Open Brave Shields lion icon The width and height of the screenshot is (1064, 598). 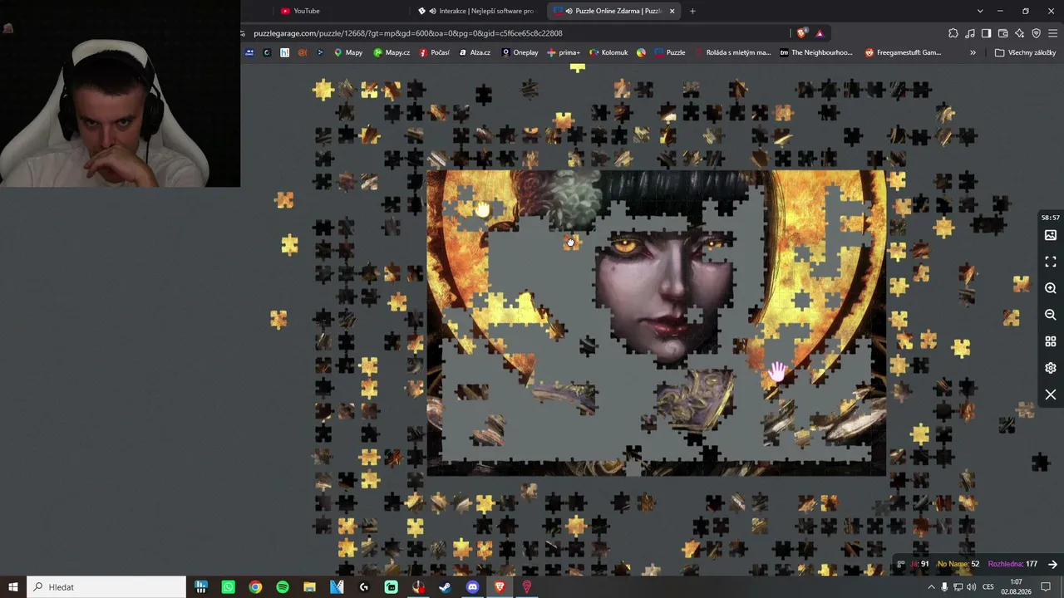[x=801, y=33]
